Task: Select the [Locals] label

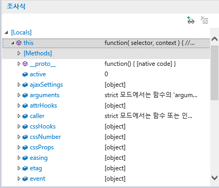Action: pos(21,32)
